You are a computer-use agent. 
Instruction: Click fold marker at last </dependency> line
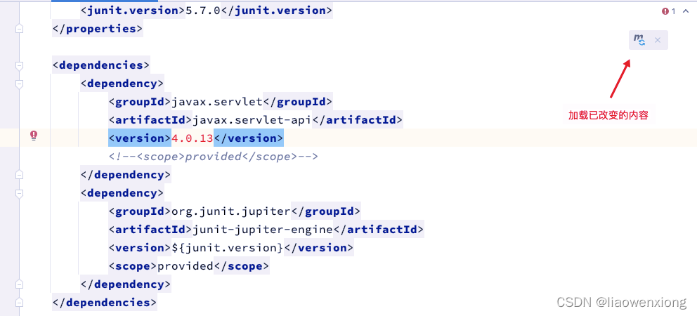coord(19,284)
